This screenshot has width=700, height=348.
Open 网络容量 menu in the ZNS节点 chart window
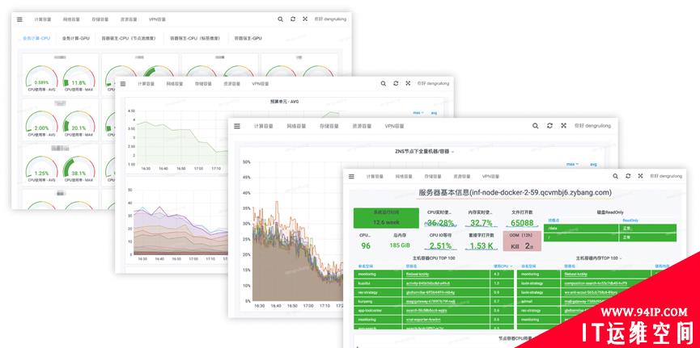(296, 126)
